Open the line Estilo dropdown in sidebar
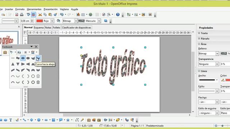 click(208, 91)
